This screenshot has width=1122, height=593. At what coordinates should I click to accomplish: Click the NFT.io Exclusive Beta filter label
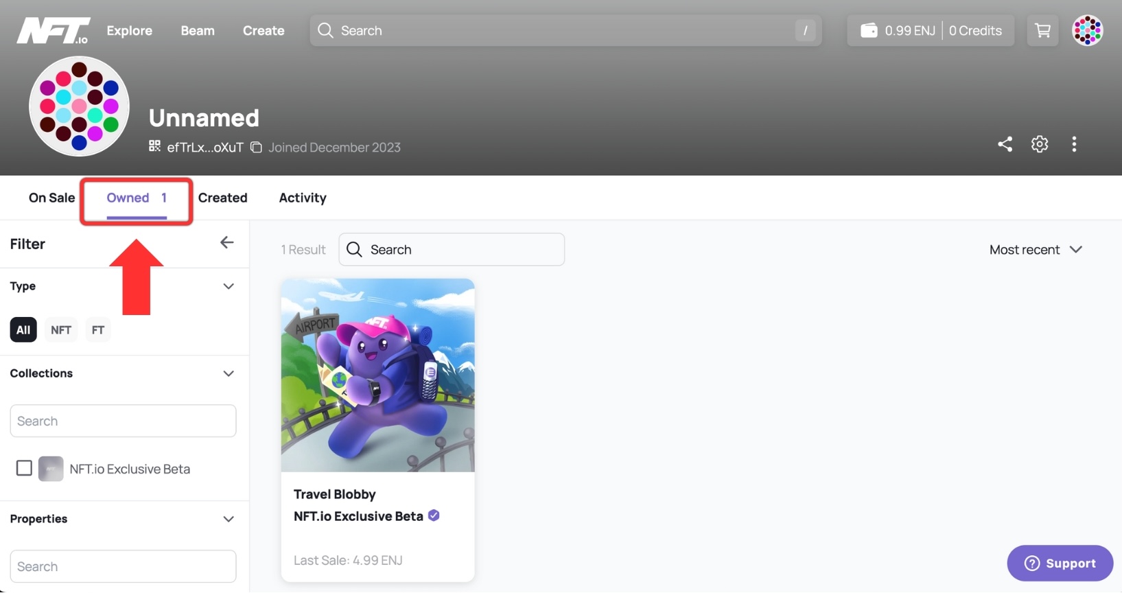click(x=130, y=469)
